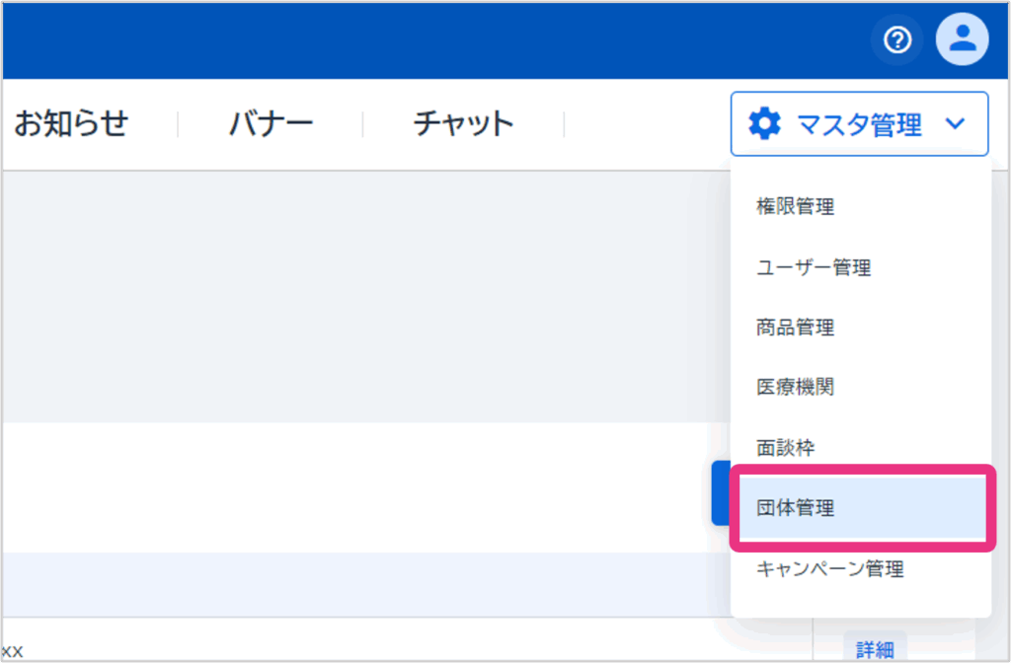Choose キャンペーン管理 at the menu bottom
Screen dimensions: 1011x663
[829, 568]
